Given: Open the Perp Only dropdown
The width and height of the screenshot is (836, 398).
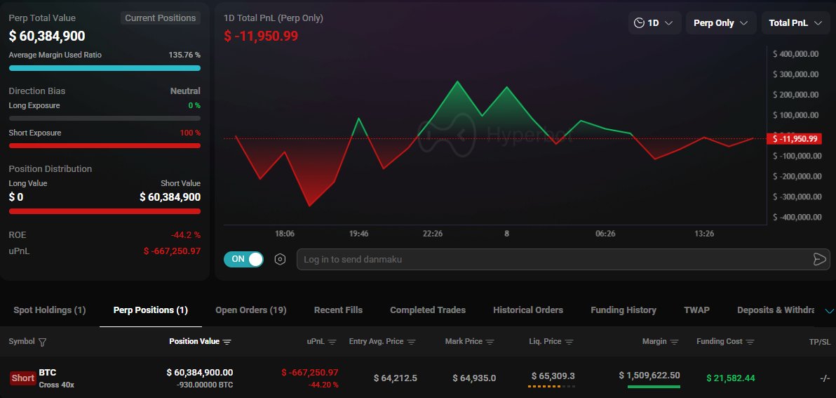Looking at the screenshot, I should tap(721, 23).
